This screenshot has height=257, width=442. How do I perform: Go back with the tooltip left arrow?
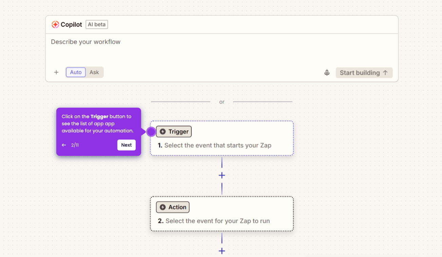tap(64, 145)
